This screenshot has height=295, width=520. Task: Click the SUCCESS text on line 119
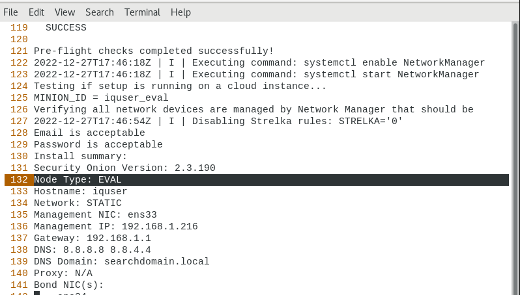(x=66, y=27)
